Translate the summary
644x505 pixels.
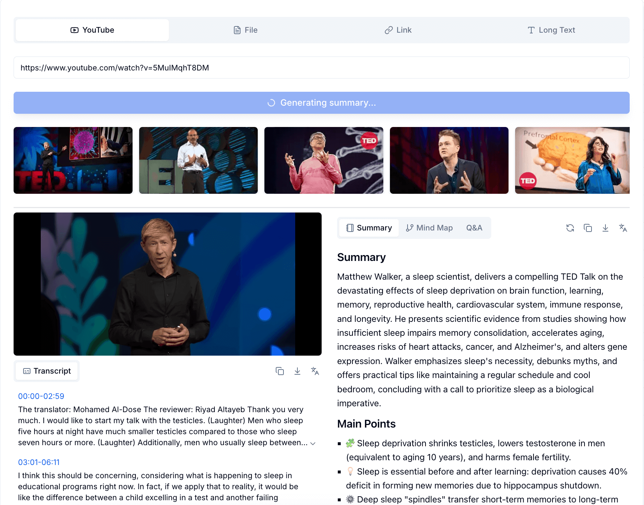pos(623,228)
